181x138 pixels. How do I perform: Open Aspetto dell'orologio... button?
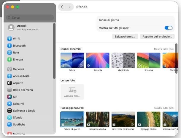pos(157,37)
